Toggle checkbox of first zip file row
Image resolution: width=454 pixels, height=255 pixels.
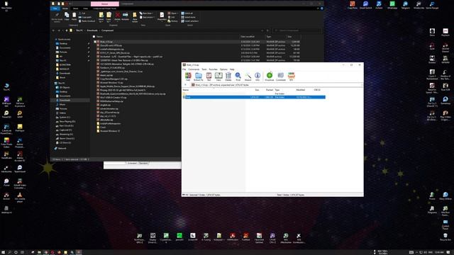(x=95, y=42)
